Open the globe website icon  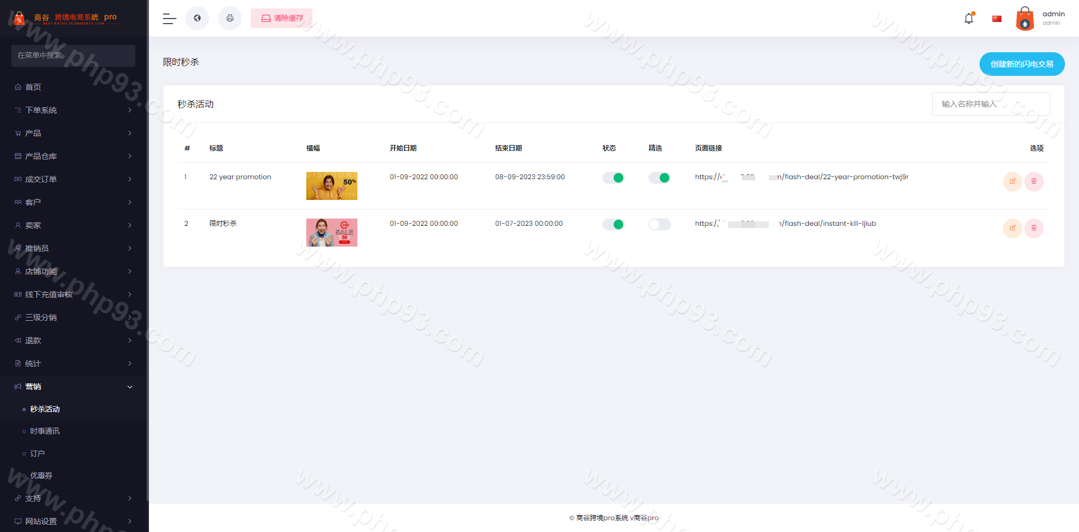click(197, 19)
